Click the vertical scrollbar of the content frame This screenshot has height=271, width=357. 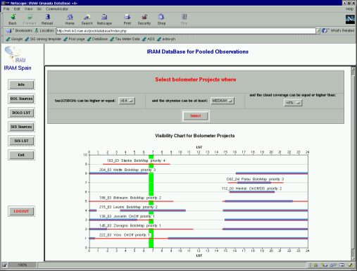(x=353, y=163)
